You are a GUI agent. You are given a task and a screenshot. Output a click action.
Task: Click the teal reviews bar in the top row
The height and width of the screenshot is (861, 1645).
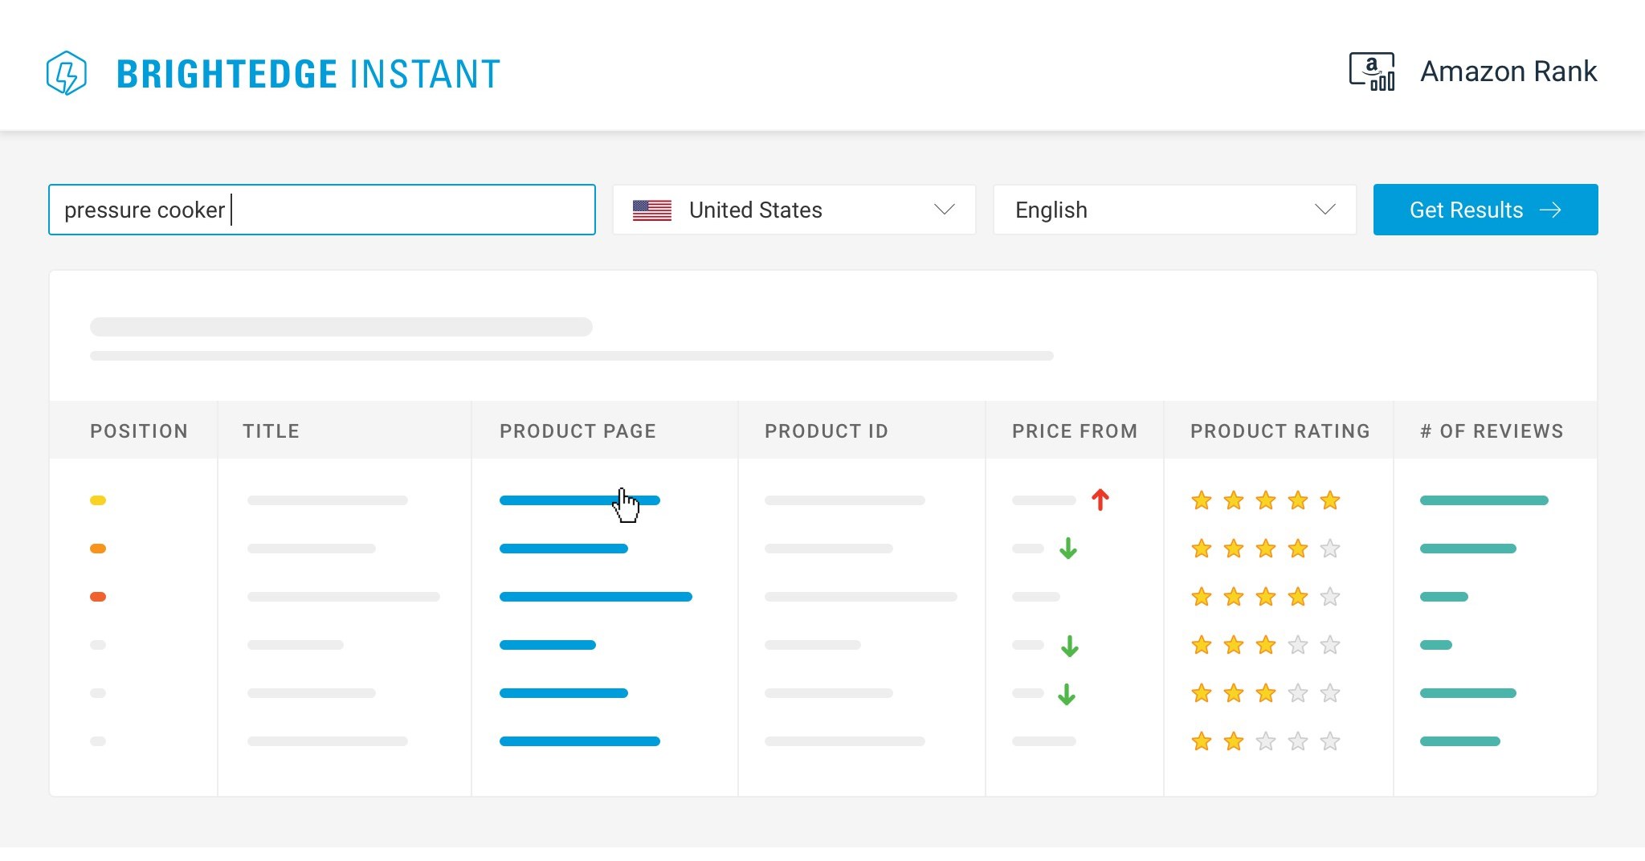1484,500
